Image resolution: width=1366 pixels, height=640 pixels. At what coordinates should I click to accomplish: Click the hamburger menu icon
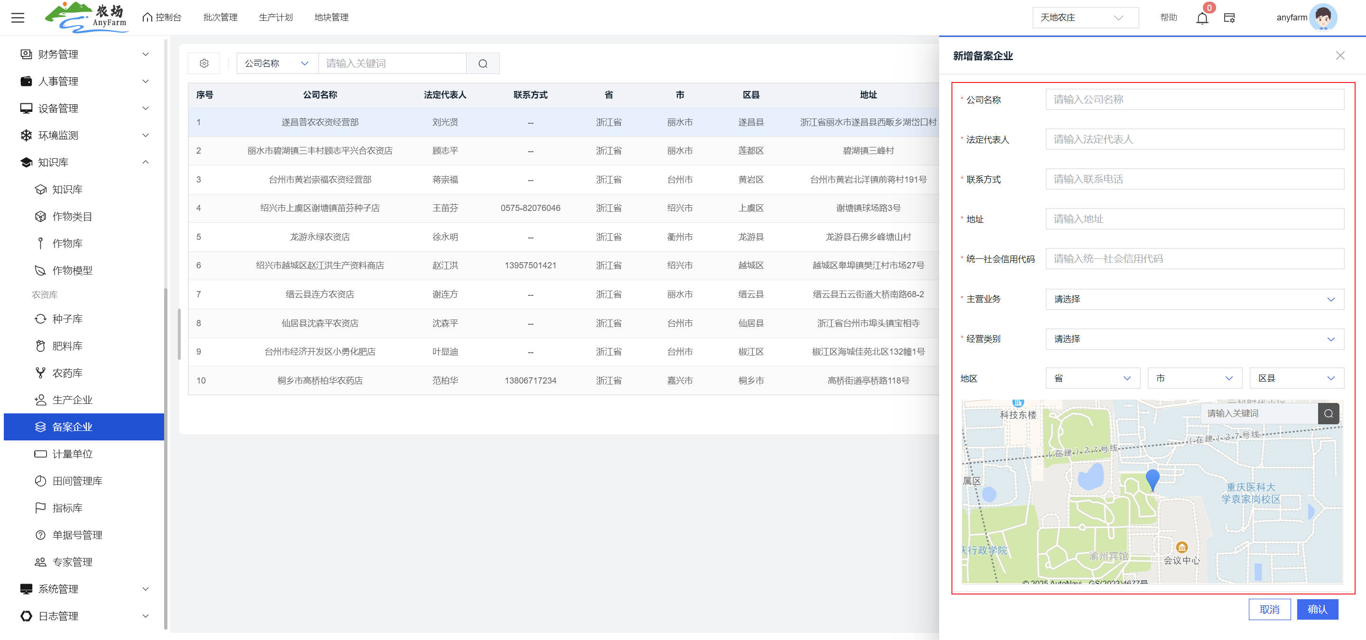coord(18,18)
